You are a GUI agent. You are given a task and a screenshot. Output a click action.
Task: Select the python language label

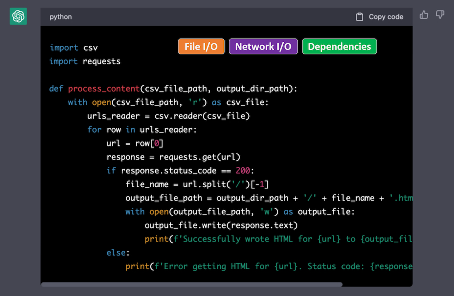[60, 17]
